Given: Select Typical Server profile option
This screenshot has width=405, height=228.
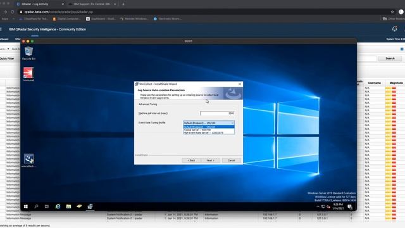Looking at the screenshot, I should (209, 130).
